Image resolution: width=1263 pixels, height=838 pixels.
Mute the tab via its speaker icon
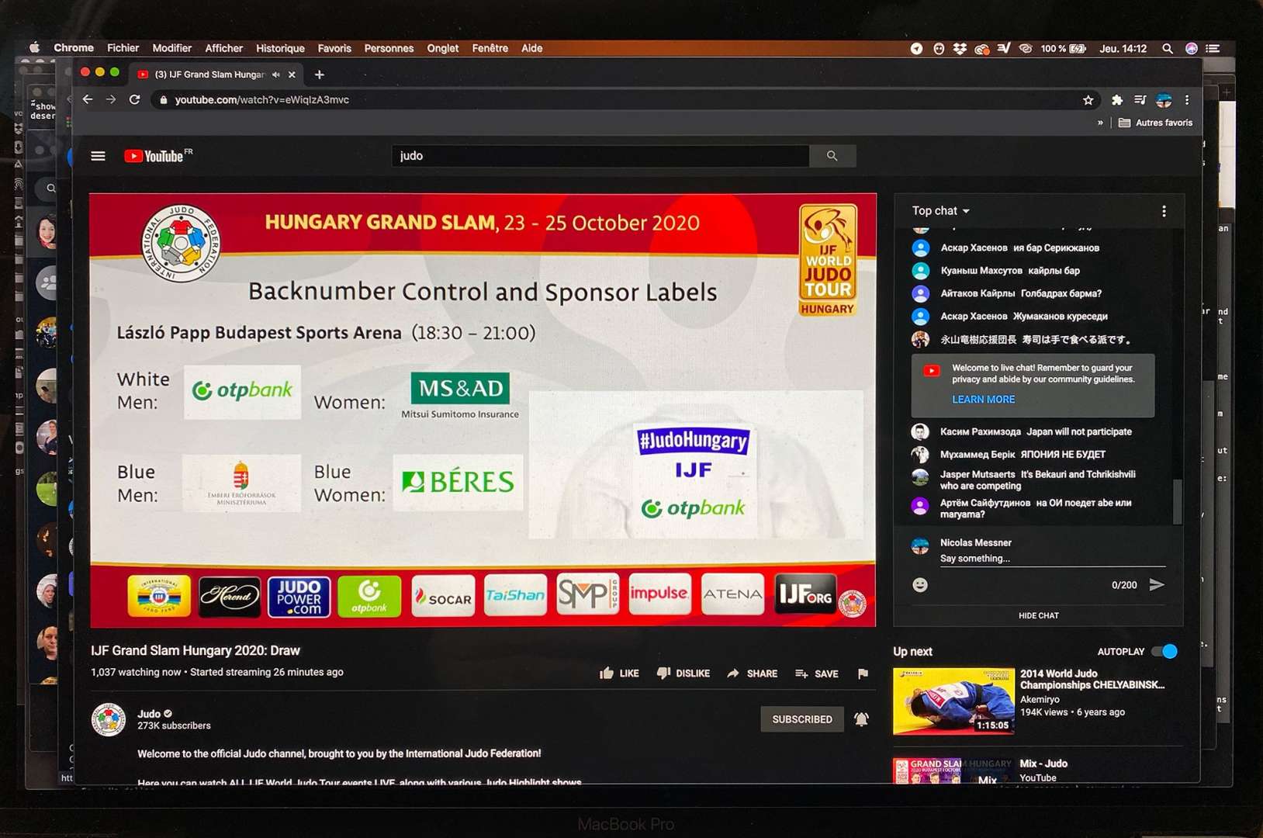pyautogui.click(x=275, y=74)
